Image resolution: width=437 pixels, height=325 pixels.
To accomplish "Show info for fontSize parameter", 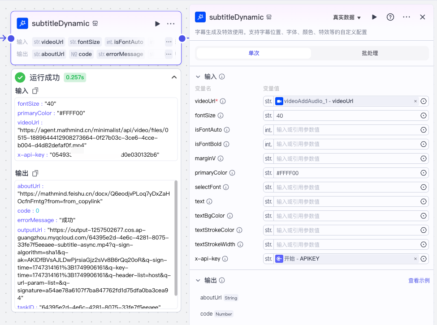I will click(x=221, y=115).
